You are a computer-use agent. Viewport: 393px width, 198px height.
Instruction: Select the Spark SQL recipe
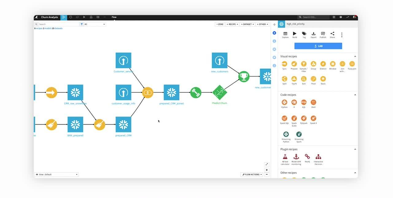284,118
